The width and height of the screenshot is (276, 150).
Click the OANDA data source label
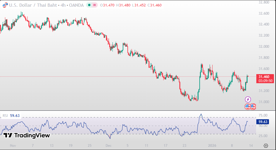[76, 5]
